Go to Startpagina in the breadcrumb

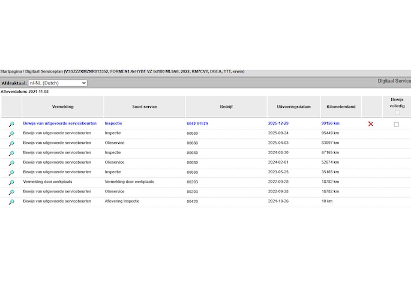point(13,71)
